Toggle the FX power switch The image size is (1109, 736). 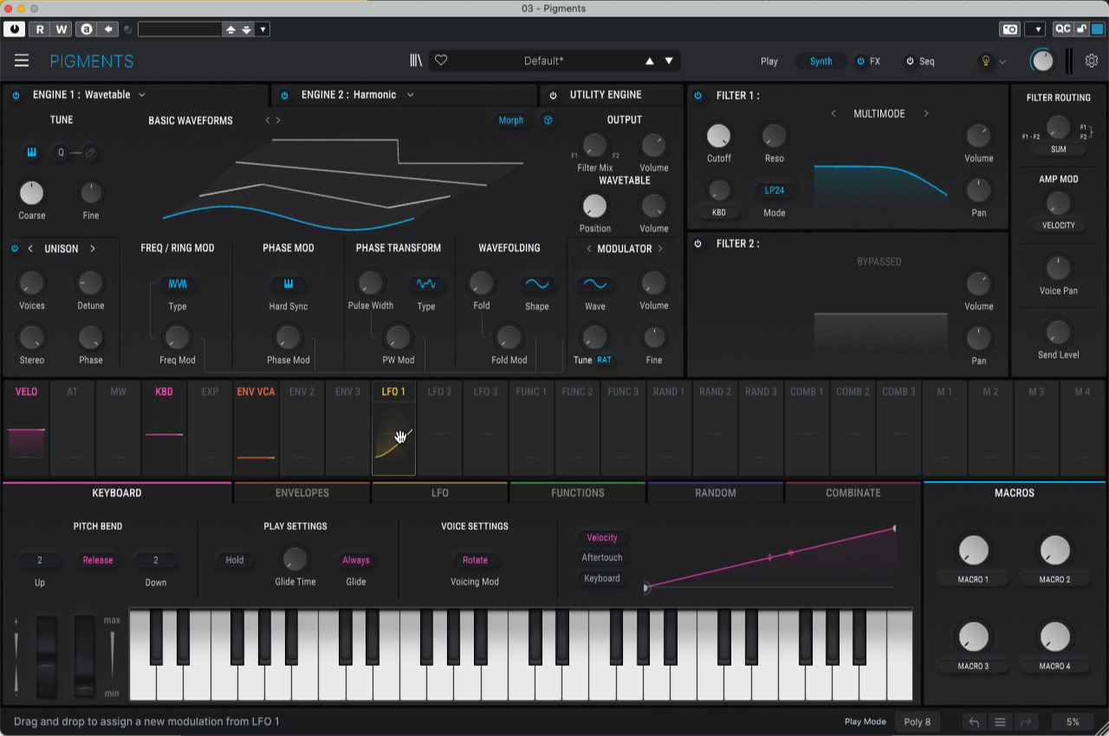[x=860, y=61]
